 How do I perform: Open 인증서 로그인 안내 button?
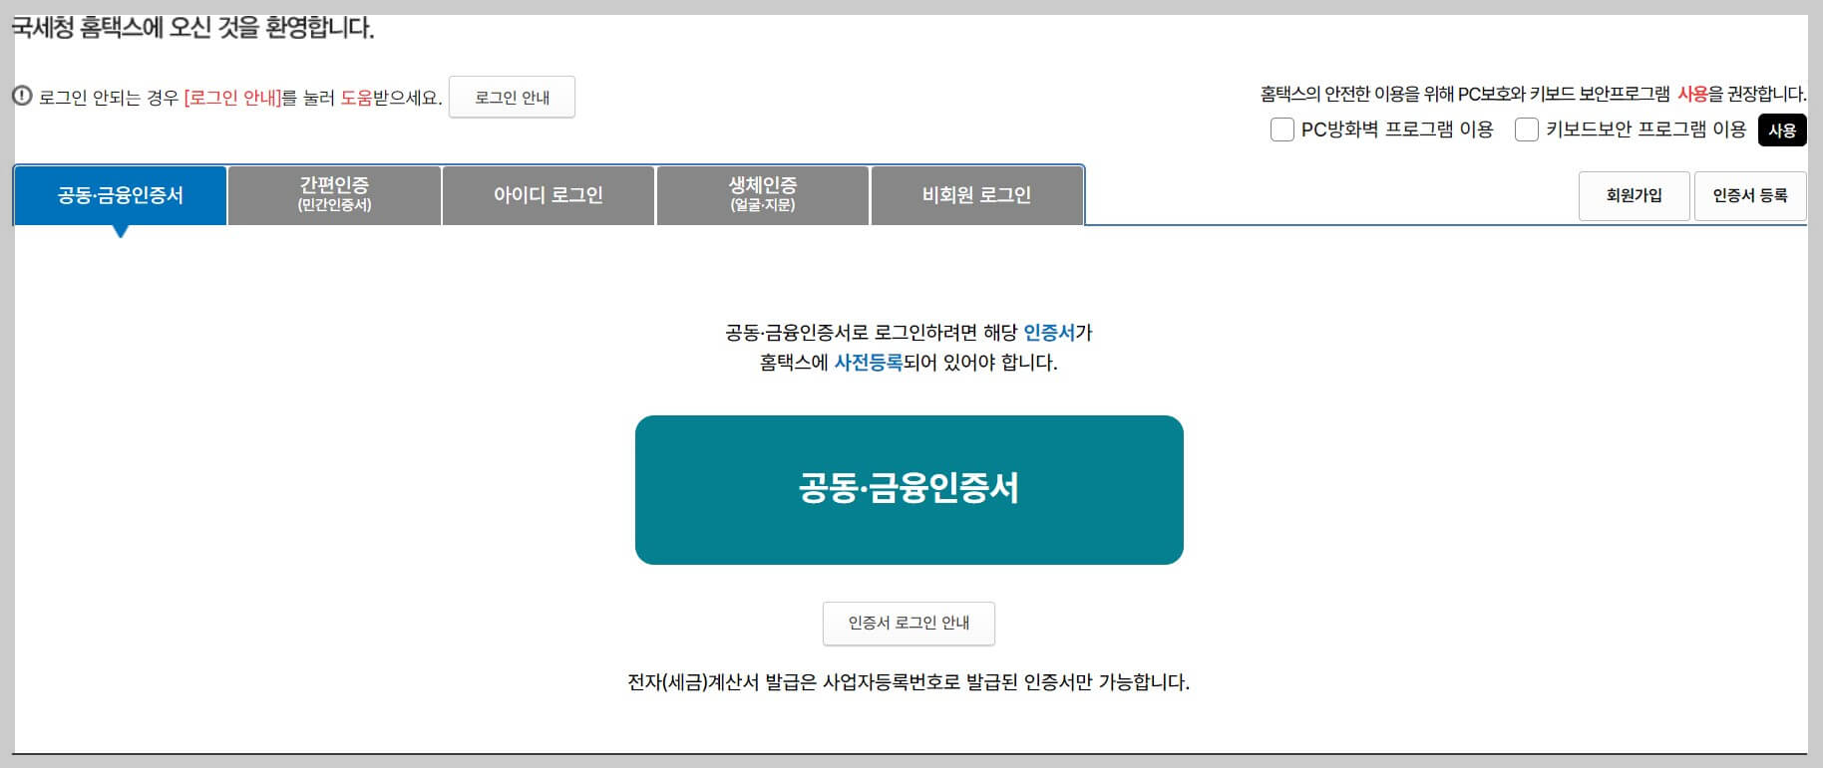tap(909, 623)
